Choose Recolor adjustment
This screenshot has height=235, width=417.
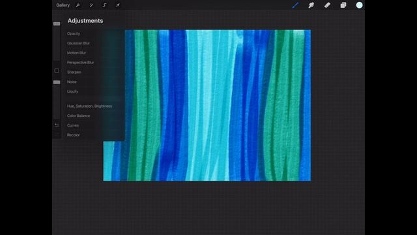click(x=73, y=135)
